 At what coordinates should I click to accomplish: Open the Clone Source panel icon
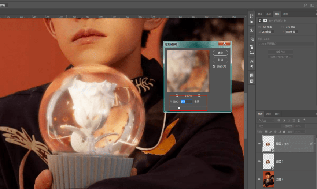(x=252, y=38)
